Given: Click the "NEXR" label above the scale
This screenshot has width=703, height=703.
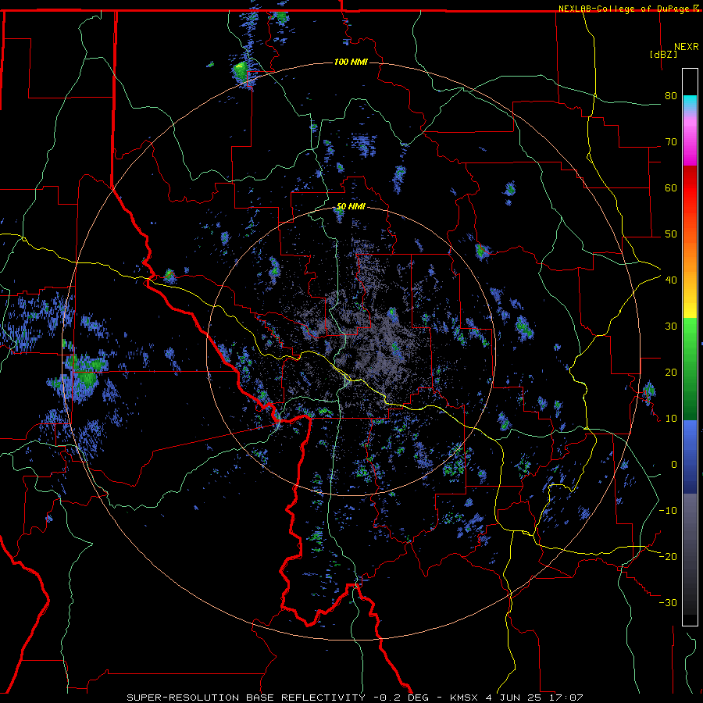Looking at the screenshot, I should [686, 47].
